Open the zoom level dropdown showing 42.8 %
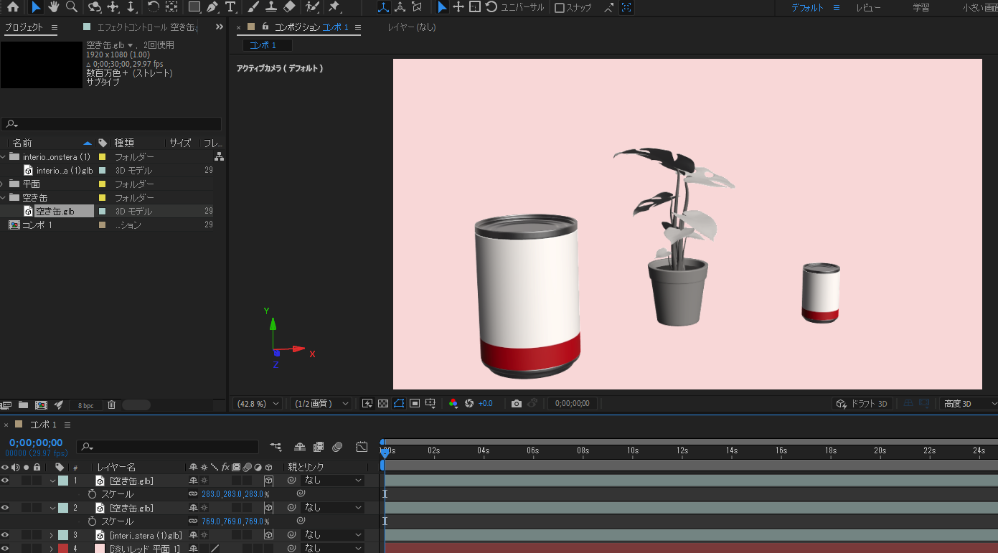 (257, 403)
